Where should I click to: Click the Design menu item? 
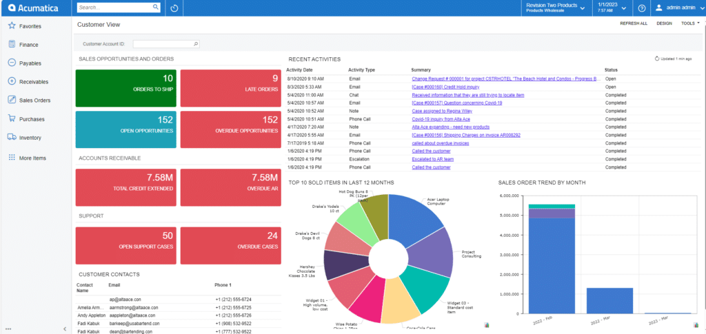click(x=664, y=23)
